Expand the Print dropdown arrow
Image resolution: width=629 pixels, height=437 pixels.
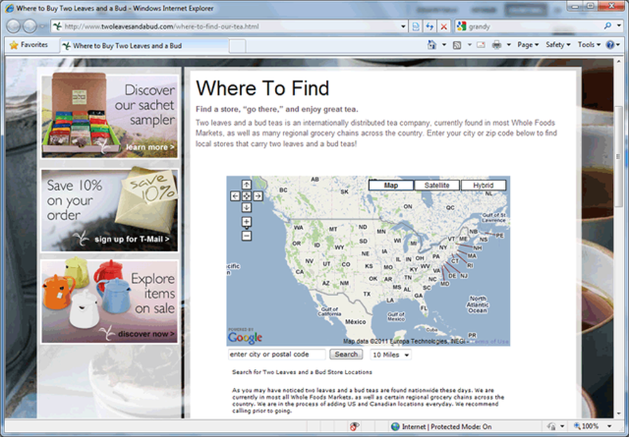tap(509, 45)
